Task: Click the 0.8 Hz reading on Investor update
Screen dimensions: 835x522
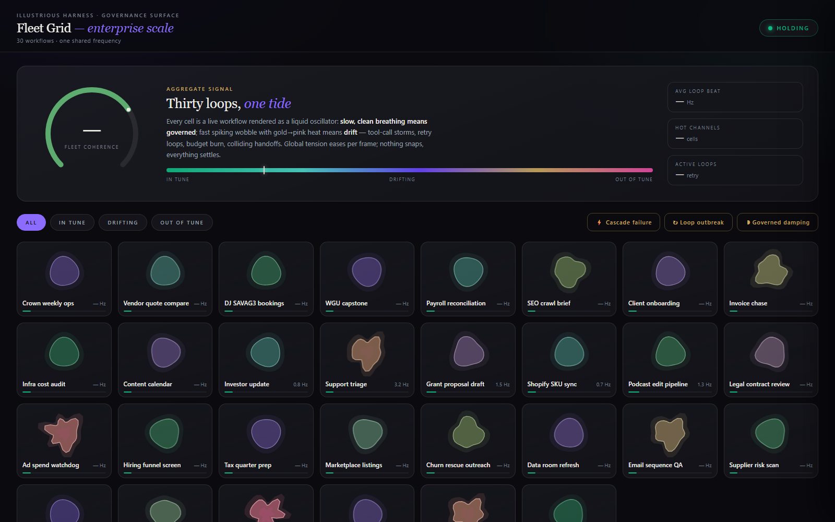Action: coord(301,385)
